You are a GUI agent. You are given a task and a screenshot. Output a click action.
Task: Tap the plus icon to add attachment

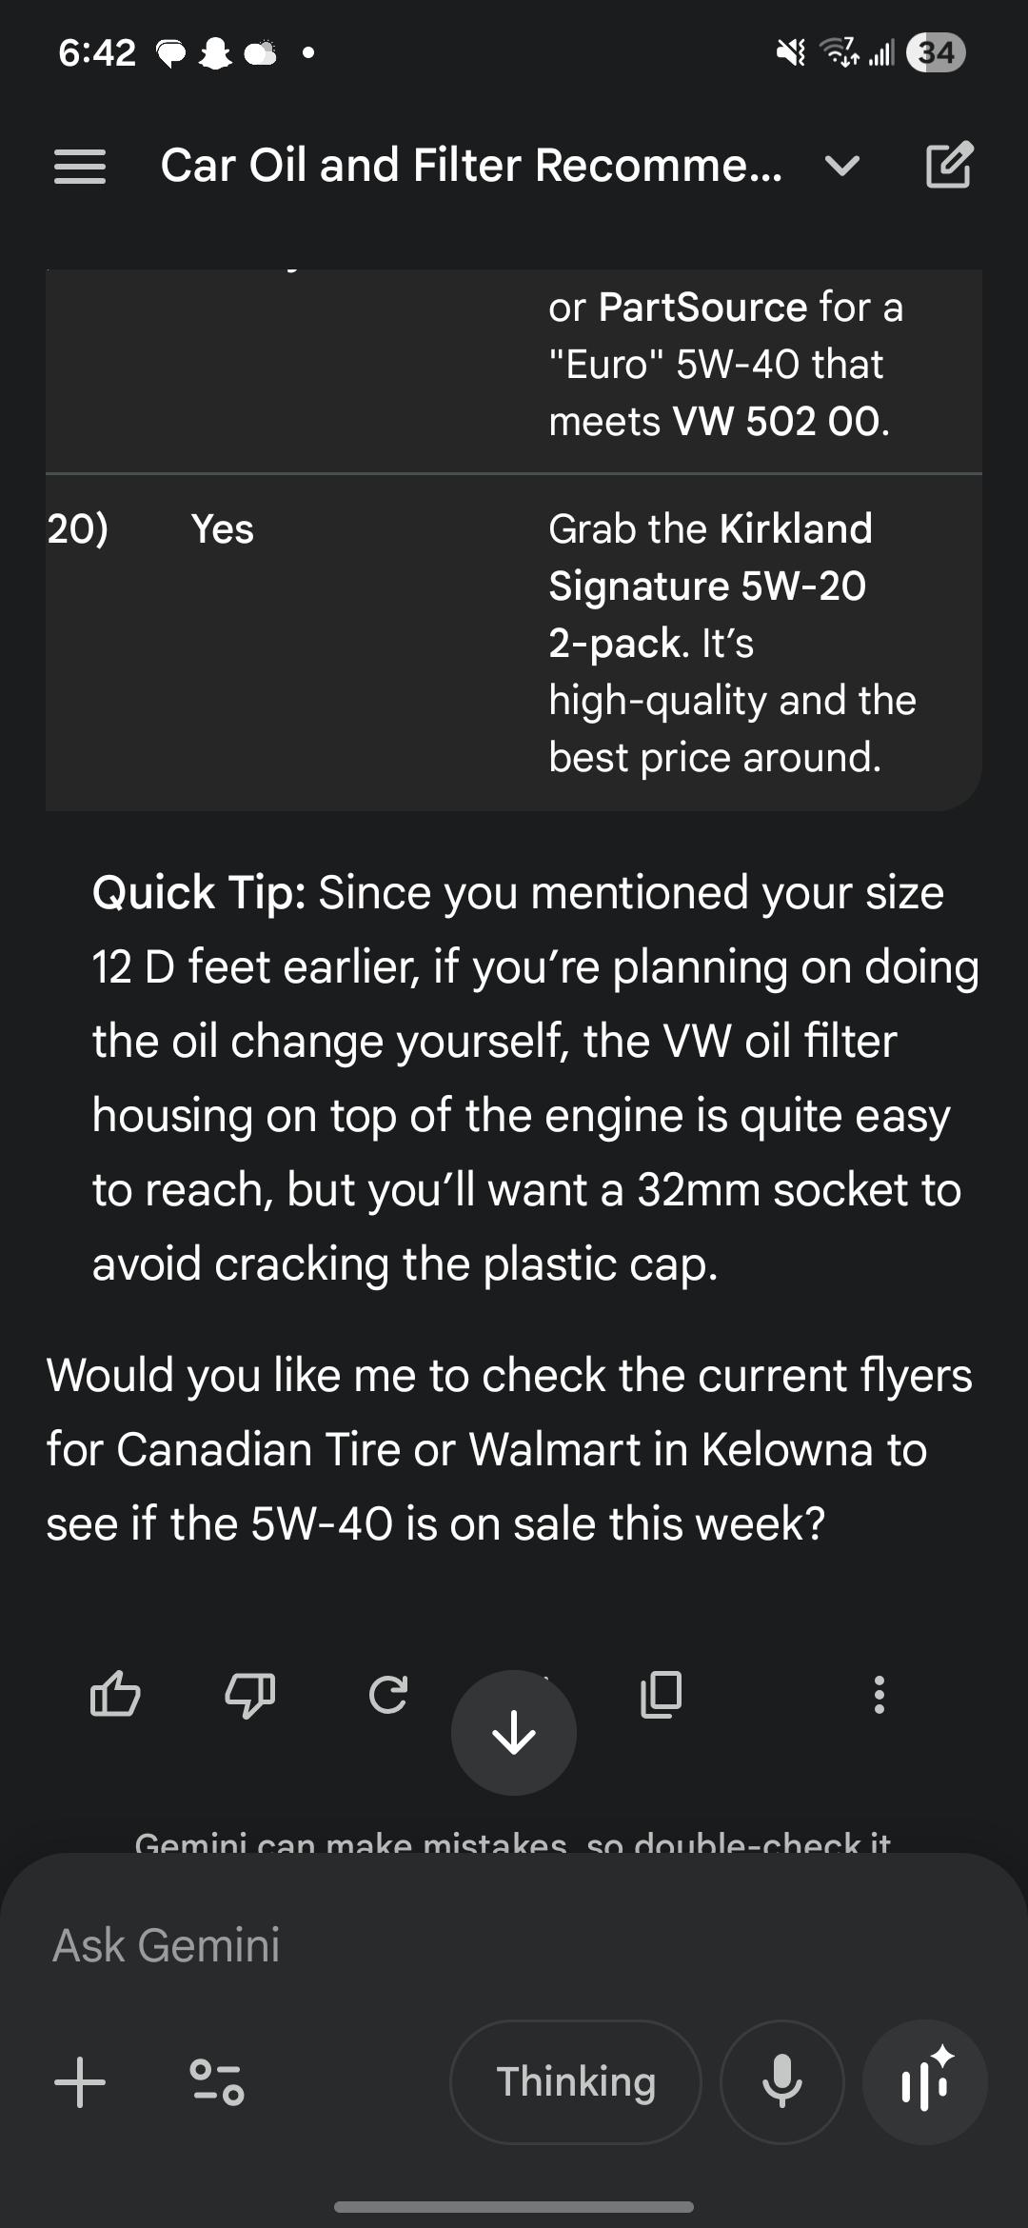pyautogui.click(x=80, y=2081)
